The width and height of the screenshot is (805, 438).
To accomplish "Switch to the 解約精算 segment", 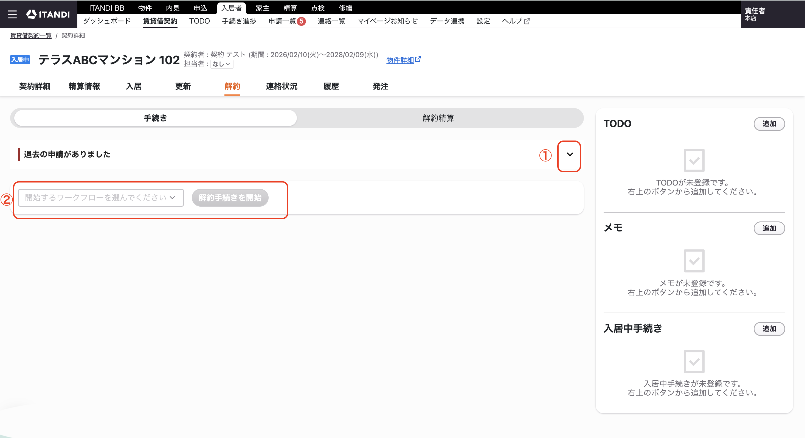I will [x=438, y=118].
